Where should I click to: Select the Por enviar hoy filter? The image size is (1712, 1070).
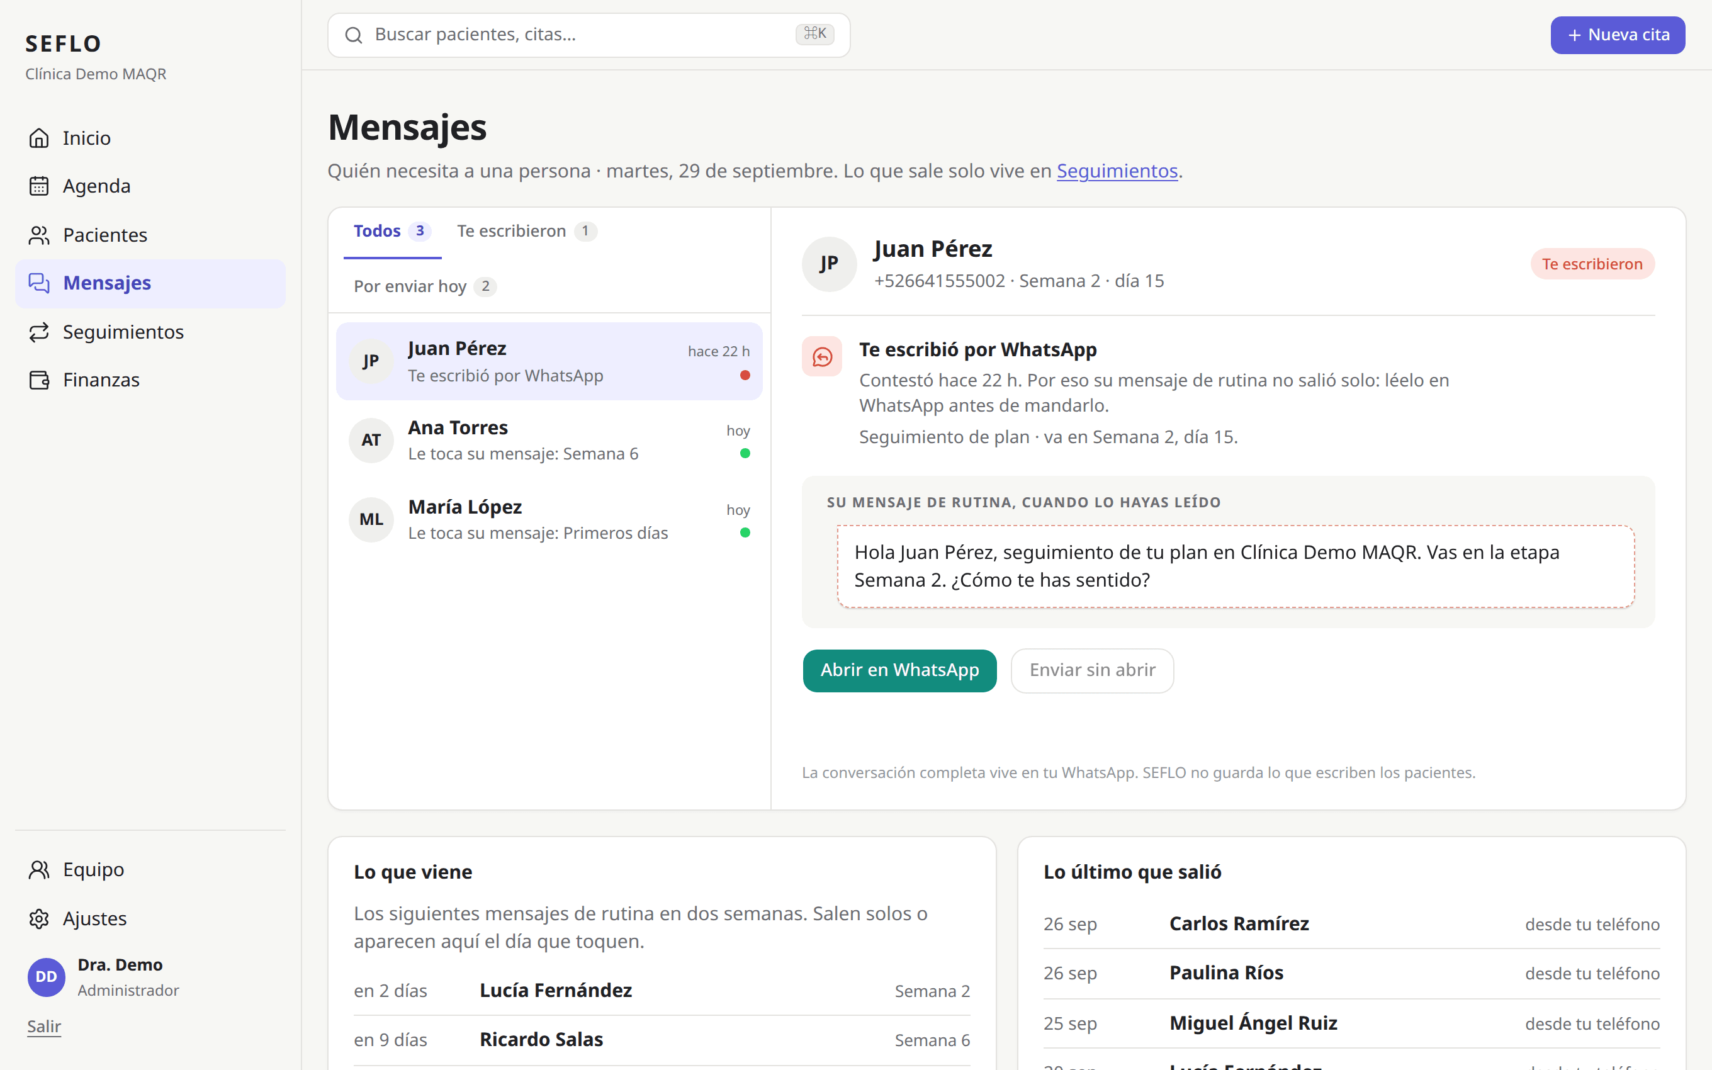[424, 286]
